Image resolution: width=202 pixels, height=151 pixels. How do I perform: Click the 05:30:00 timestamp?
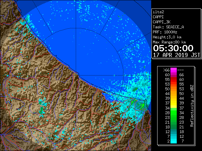click(173, 48)
